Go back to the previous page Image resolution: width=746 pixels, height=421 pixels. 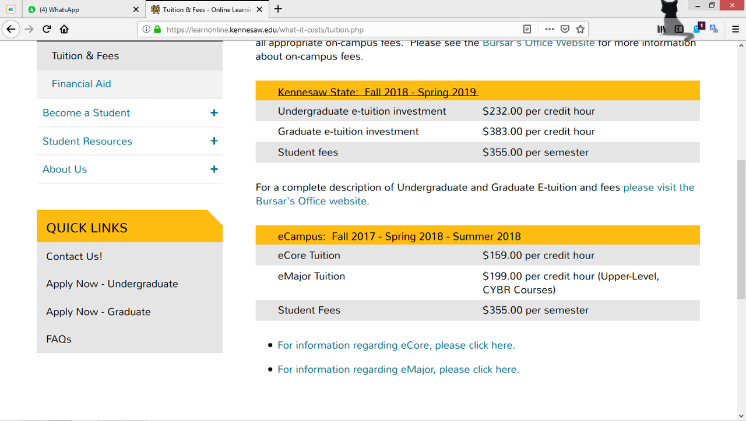(10, 29)
